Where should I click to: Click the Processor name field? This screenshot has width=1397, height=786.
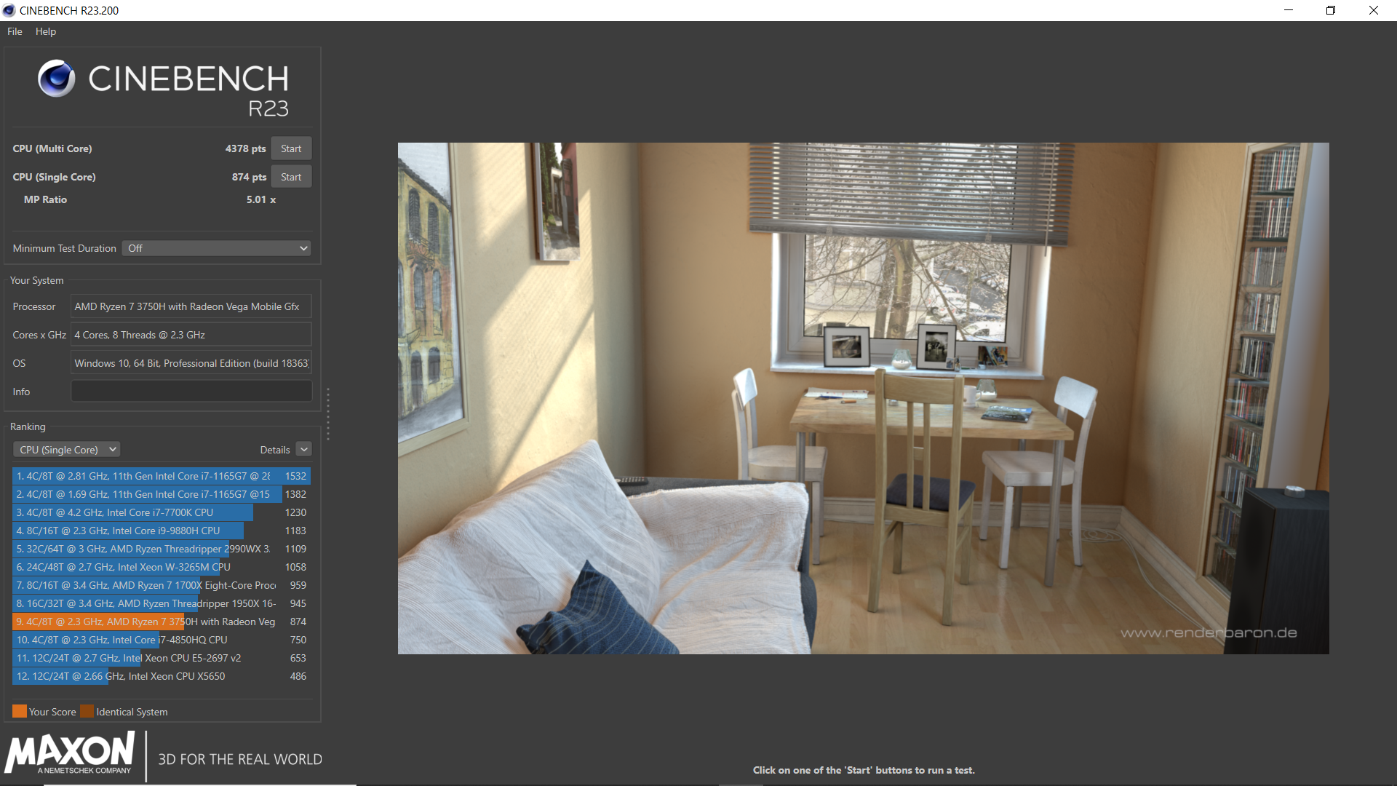pyautogui.click(x=191, y=306)
